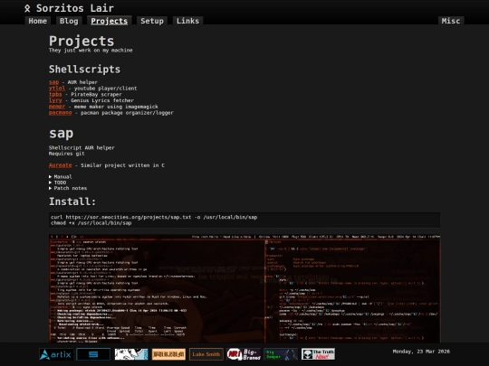Click the Sorzitos Lair ankh logo icon

[x=27, y=8]
